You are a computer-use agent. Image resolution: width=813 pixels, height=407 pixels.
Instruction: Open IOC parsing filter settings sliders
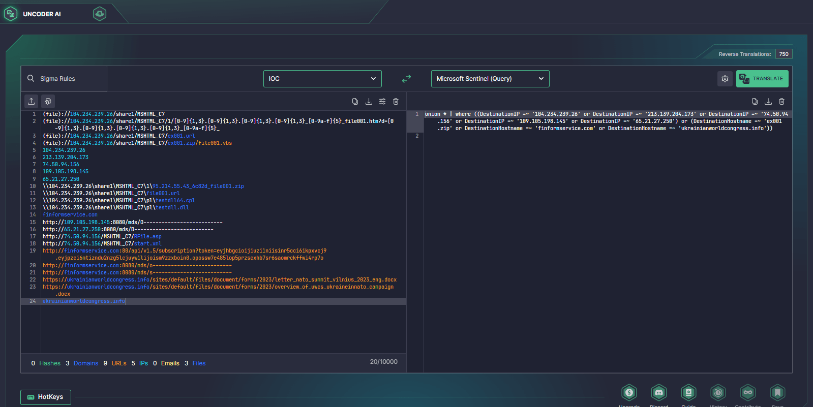tap(382, 102)
